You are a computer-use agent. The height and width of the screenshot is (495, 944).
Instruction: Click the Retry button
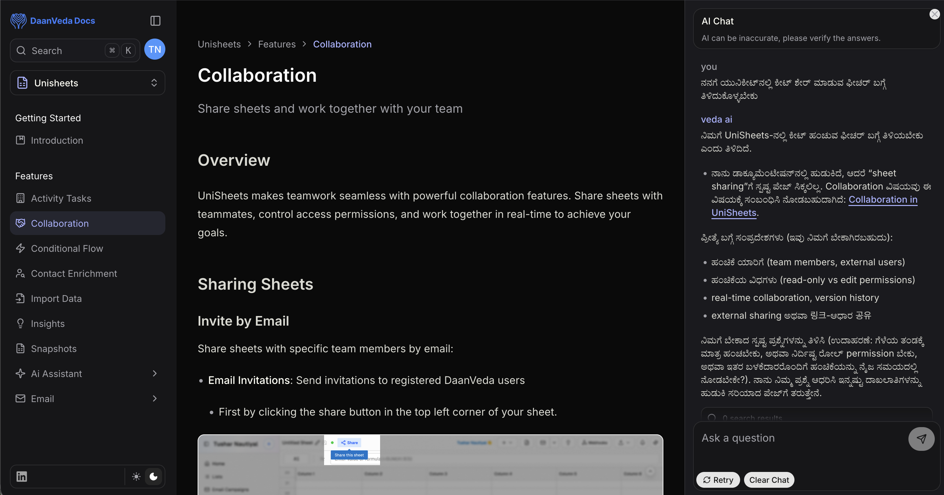(718, 480)
